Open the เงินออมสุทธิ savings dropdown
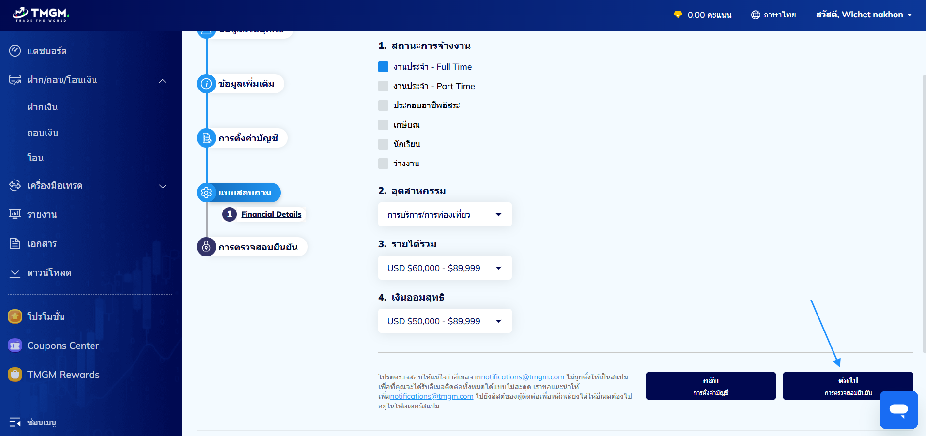This screenshot has height=436, width=926. pos(445,321)
